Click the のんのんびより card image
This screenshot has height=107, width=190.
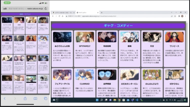pyautogui.click(x=152, y=75)
